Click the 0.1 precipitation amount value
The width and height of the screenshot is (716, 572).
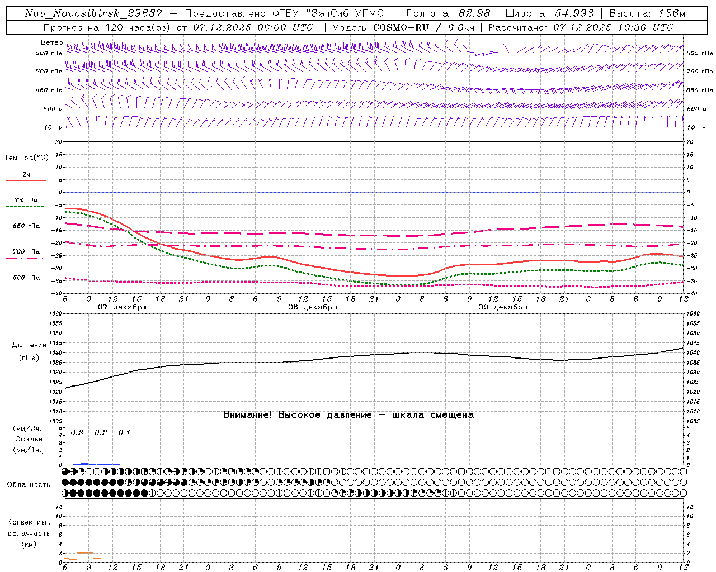click(124, 432)
